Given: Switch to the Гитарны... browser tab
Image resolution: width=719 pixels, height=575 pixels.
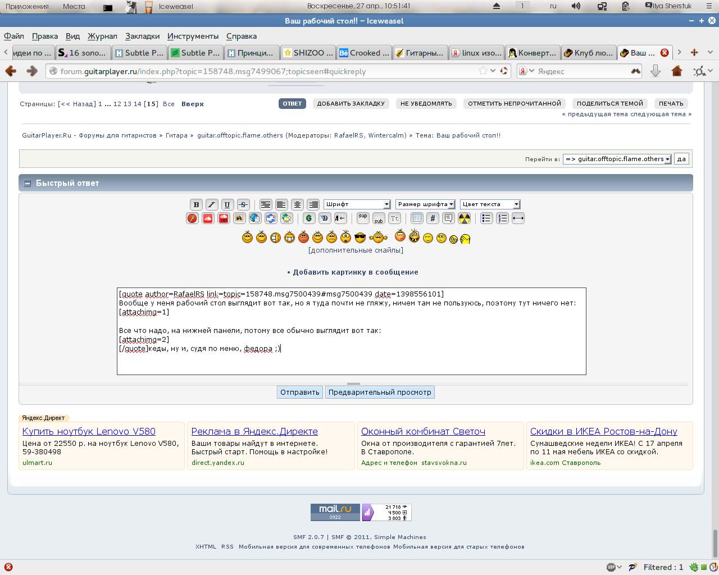Looking at the screenshot, I should point(420,53).
